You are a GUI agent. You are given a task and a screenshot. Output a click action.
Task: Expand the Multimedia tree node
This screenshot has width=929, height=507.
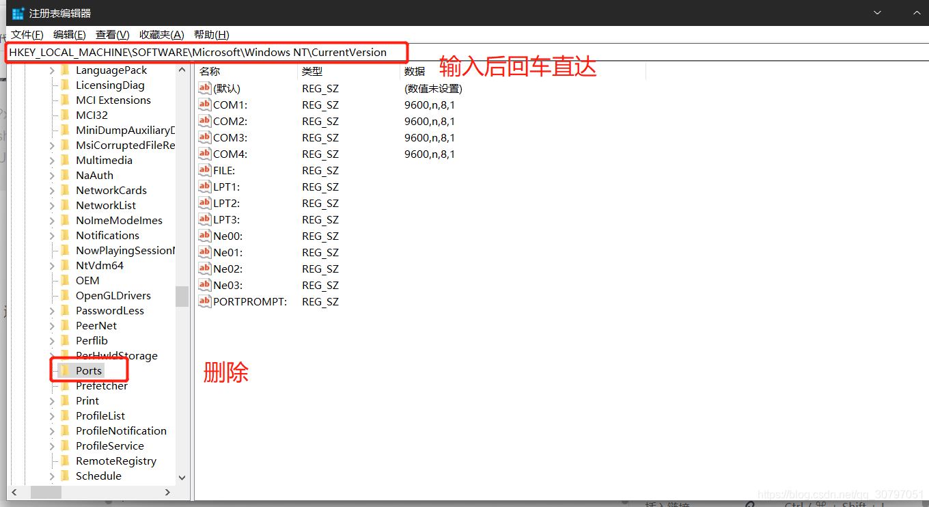click(x=52, y=161)
